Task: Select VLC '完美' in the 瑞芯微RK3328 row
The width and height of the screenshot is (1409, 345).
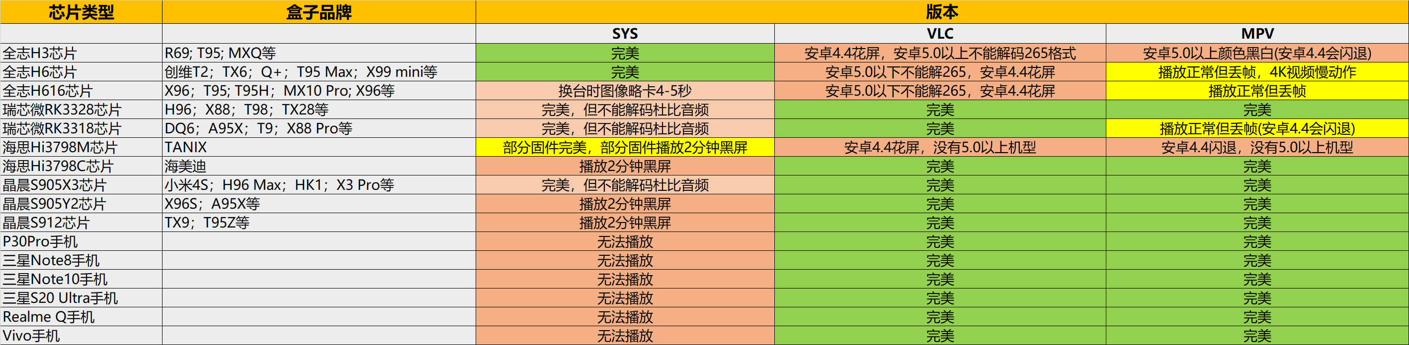Action: pos(940,110)
